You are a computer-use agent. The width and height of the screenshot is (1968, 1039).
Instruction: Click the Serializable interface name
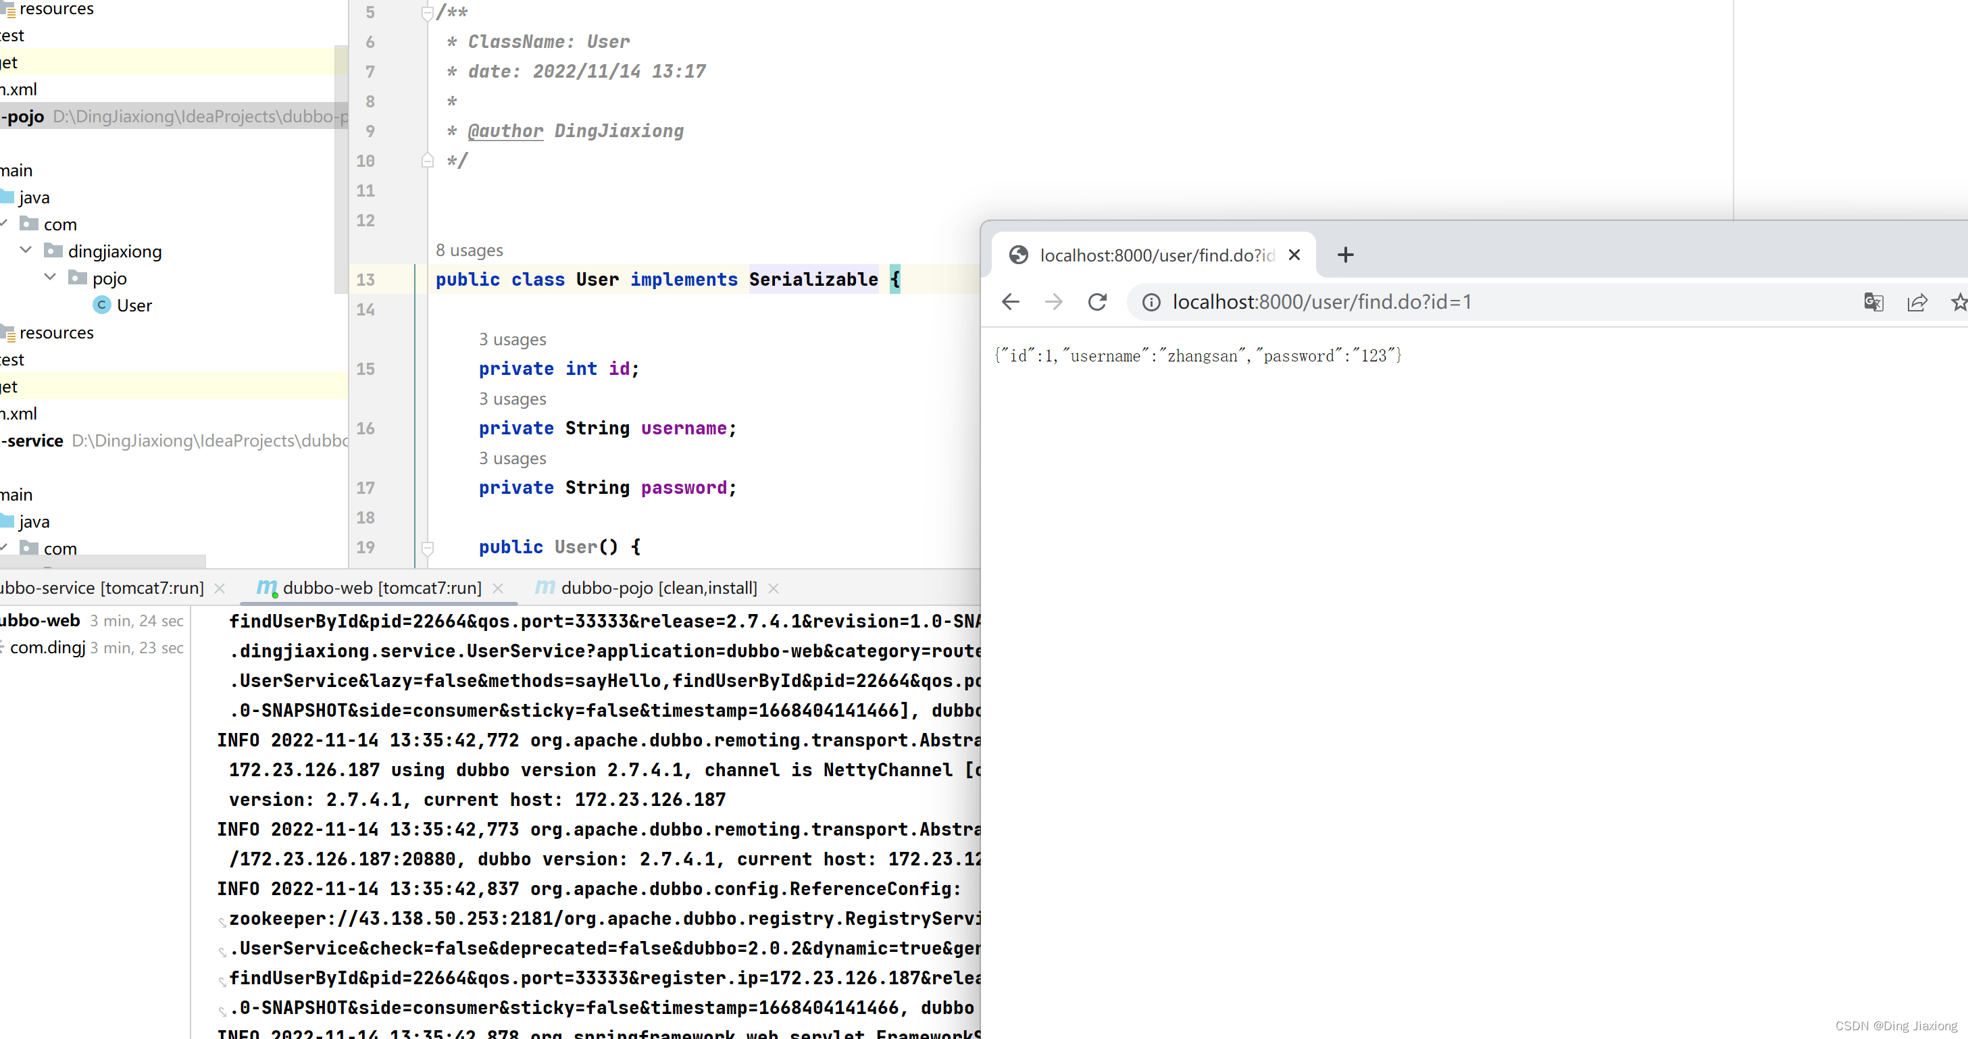(x=813, y=280)
